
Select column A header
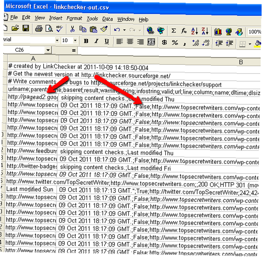click(x=33, y=59)
